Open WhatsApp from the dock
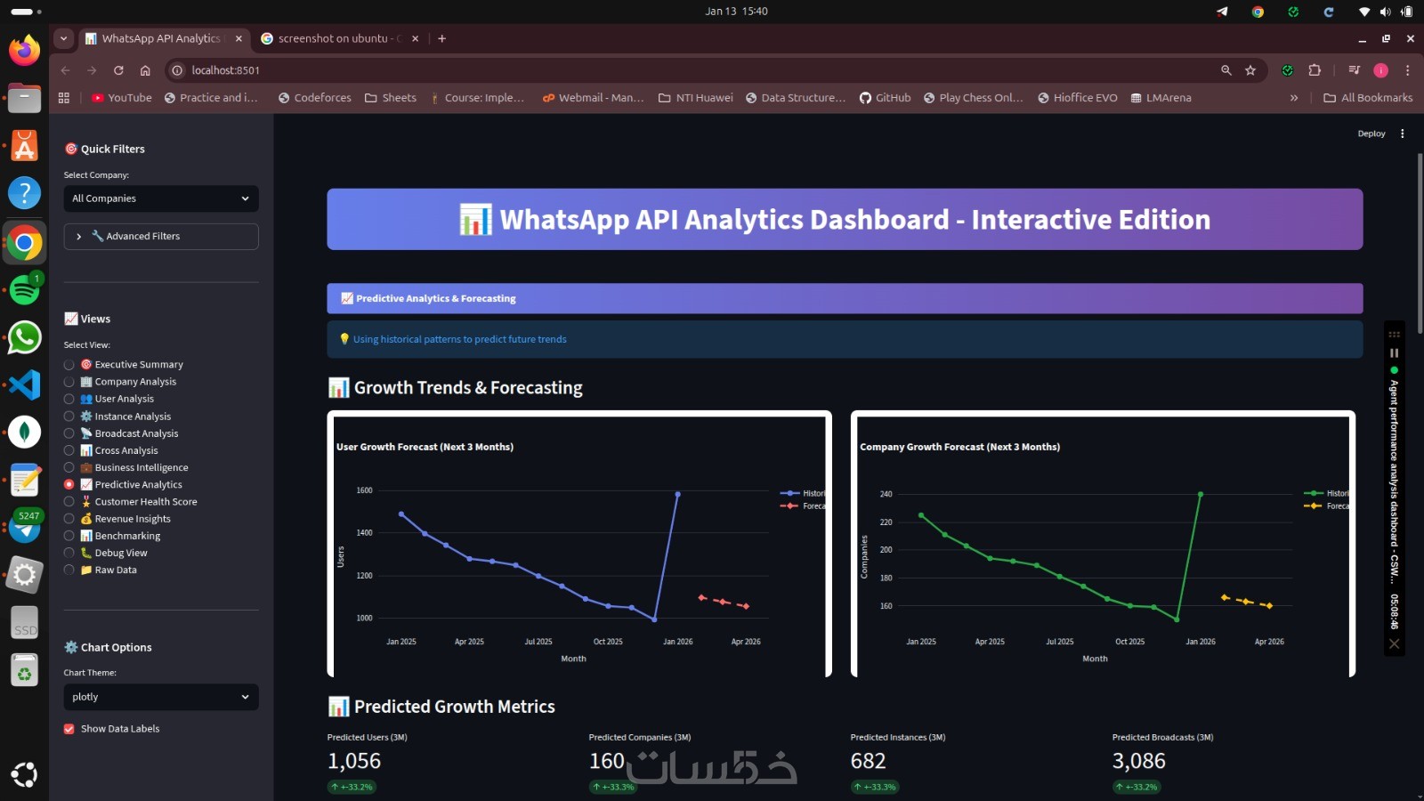1424x801 pixels. tap(24, 337)
